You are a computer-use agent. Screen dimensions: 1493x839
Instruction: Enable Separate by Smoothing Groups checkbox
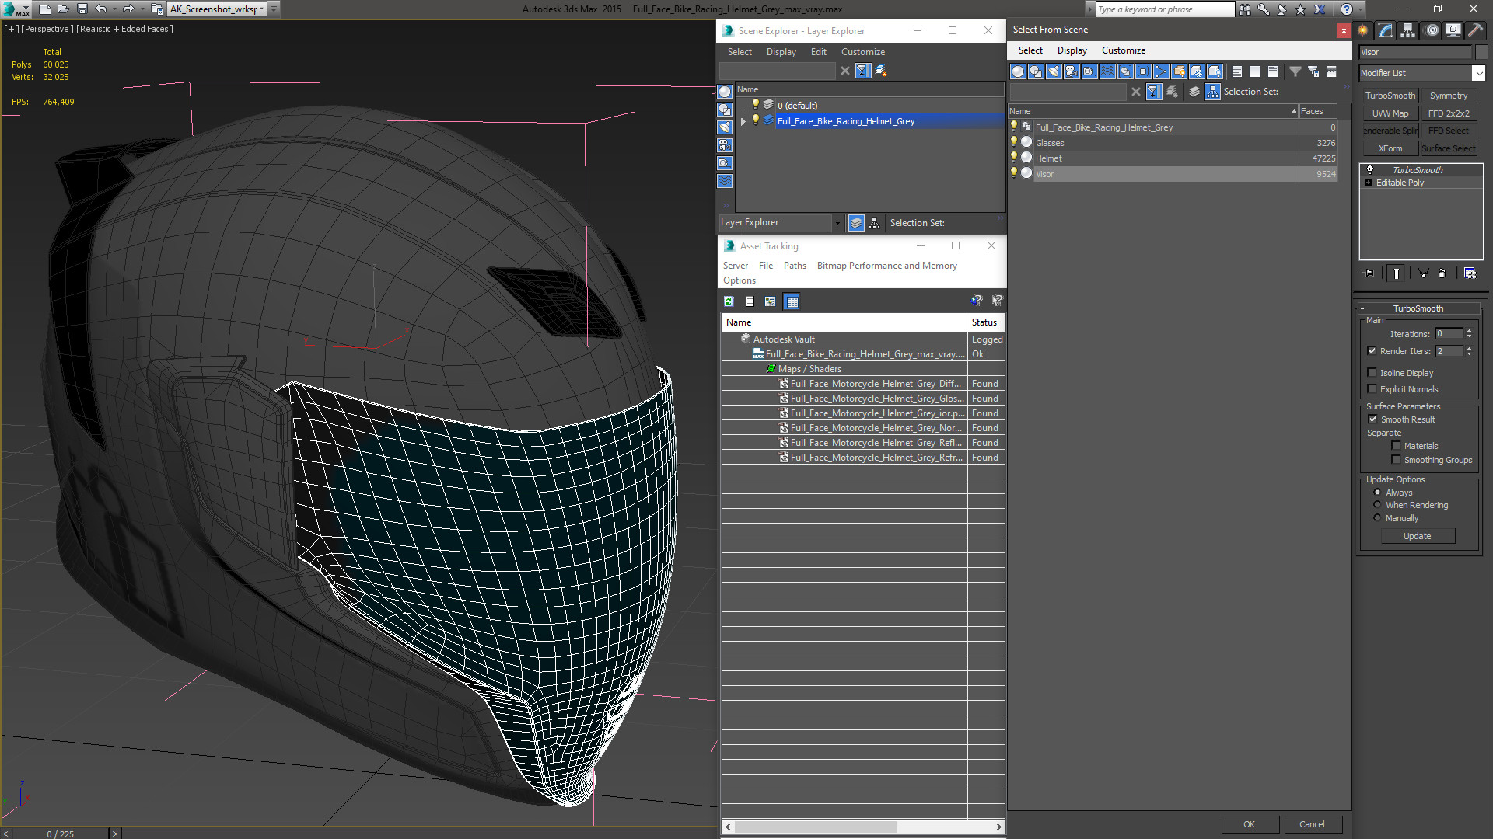tap(1396, 460)
